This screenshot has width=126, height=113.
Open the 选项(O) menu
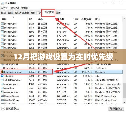coord(15,8)
